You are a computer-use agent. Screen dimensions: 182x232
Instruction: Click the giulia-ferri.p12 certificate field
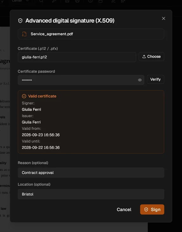77,57
